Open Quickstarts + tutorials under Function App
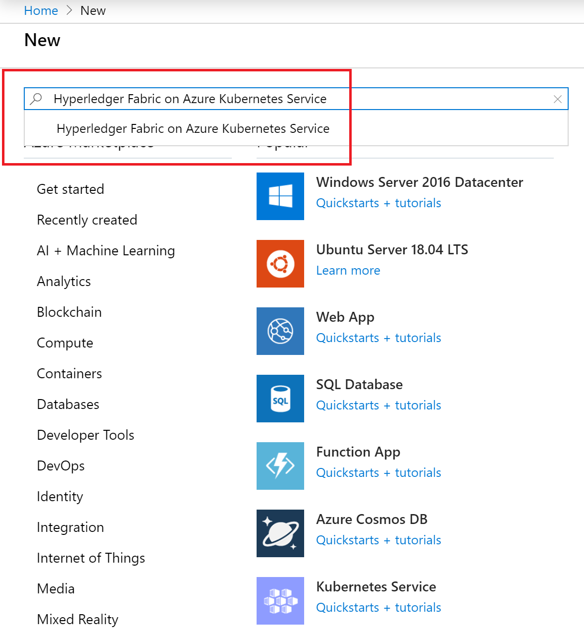Image resolution: width=584 pixels, height=638 pixels. point(378,473)
